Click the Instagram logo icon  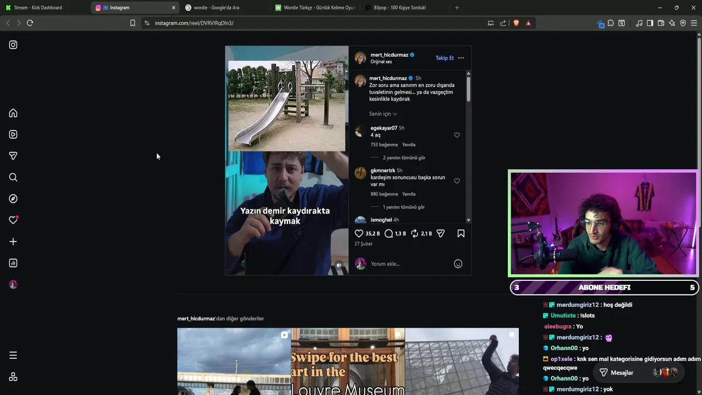pos(13,45)
